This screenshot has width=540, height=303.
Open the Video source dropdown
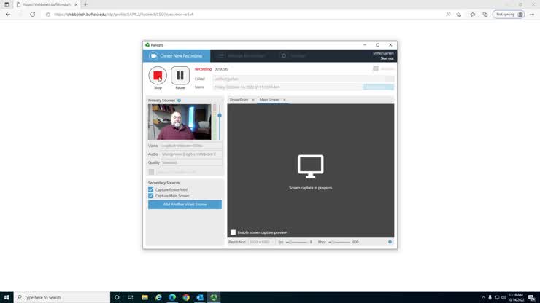click(x=191, y=146)
